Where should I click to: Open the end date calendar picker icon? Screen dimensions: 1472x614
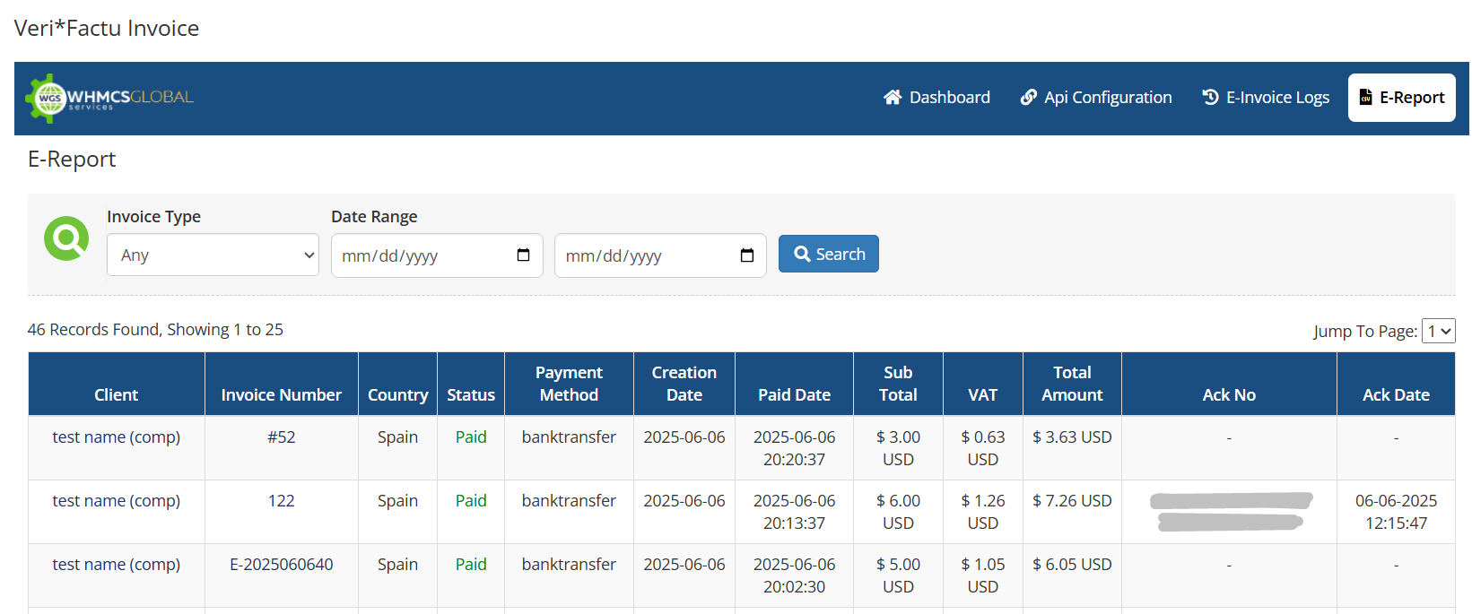(747, 255)
